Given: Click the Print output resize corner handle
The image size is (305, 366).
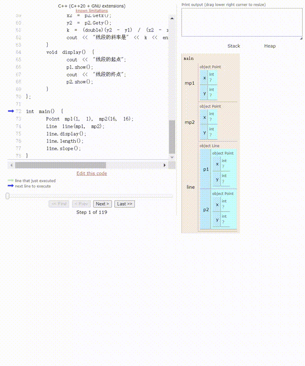Looking at the screenshot, I should (x=301, y=38).
